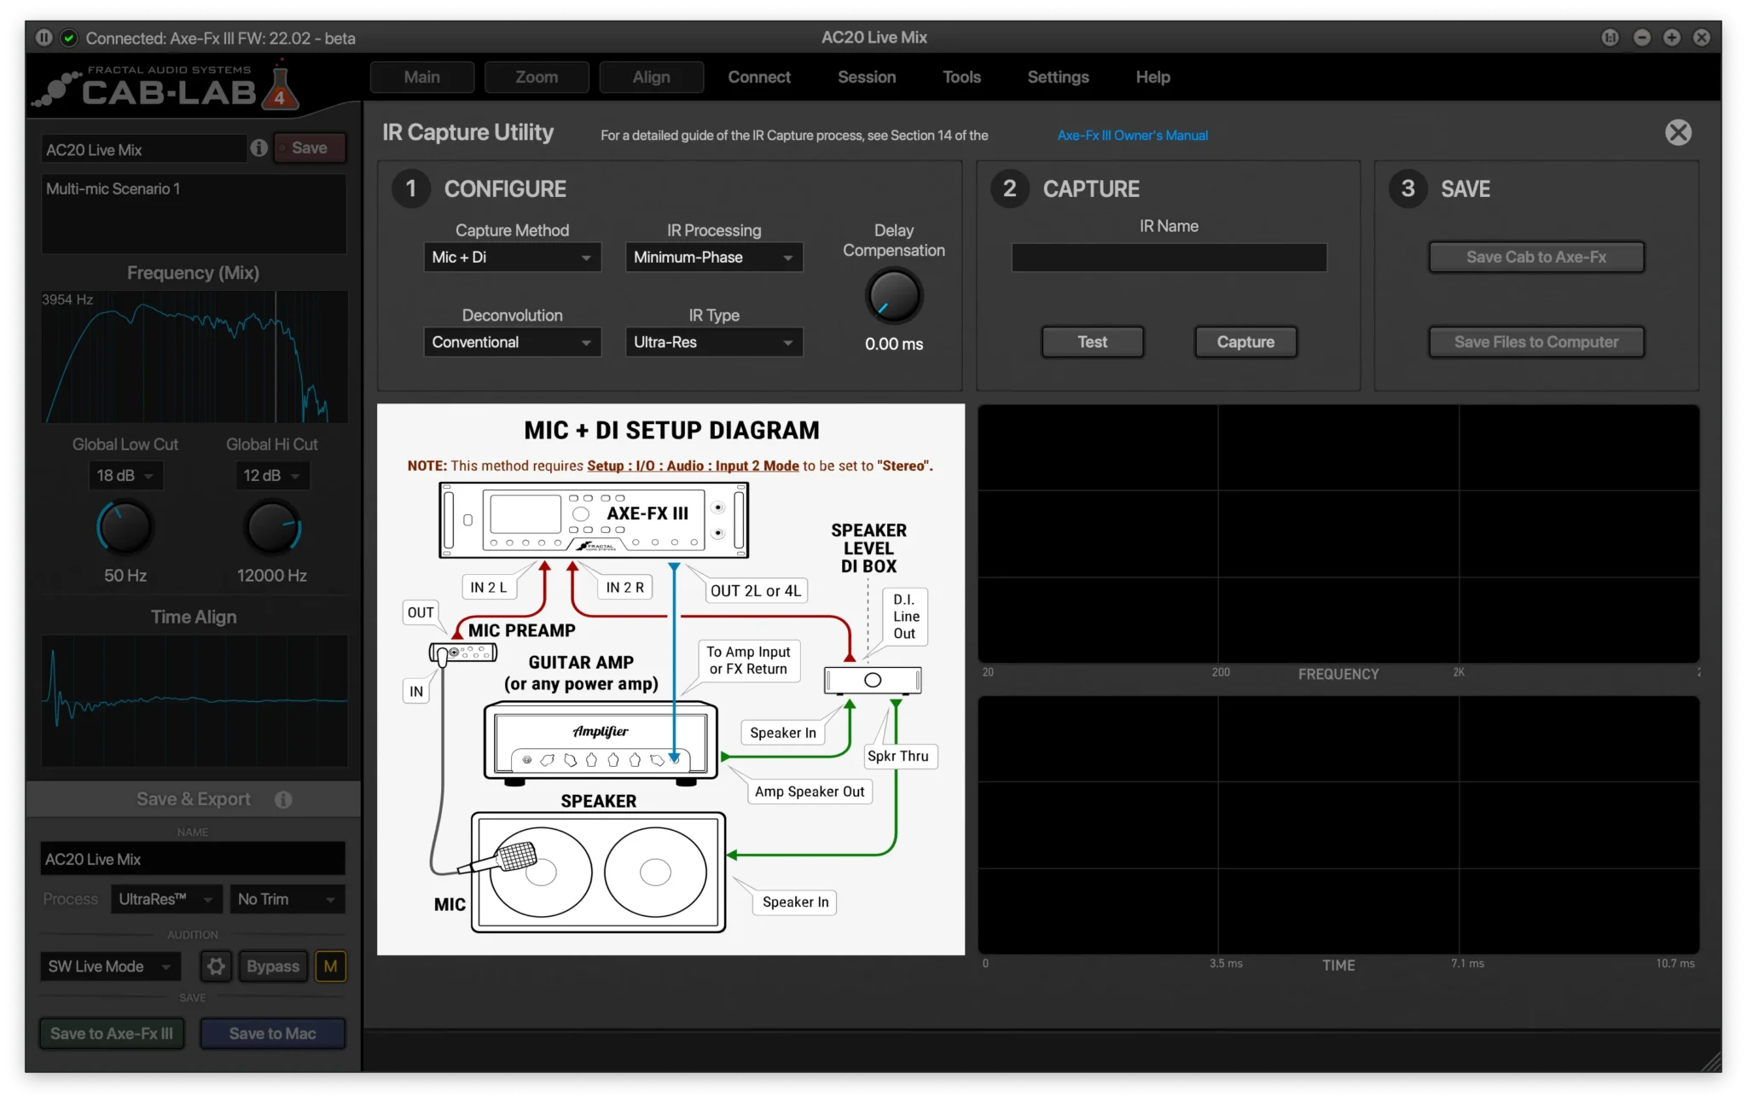The image size is (1747, 1102).
Task: Close the IR Capture Utility panel
Action: (x=1678, y=132)
